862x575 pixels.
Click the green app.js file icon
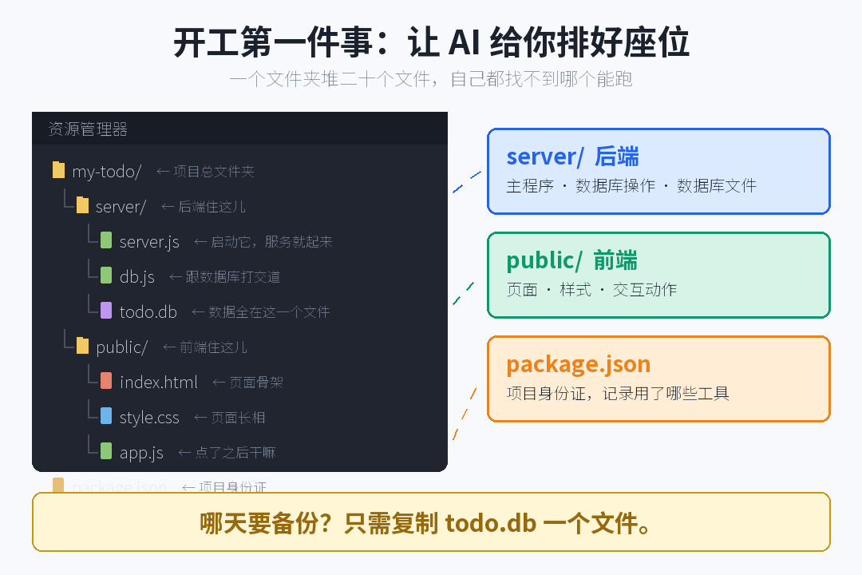(106, 451)
